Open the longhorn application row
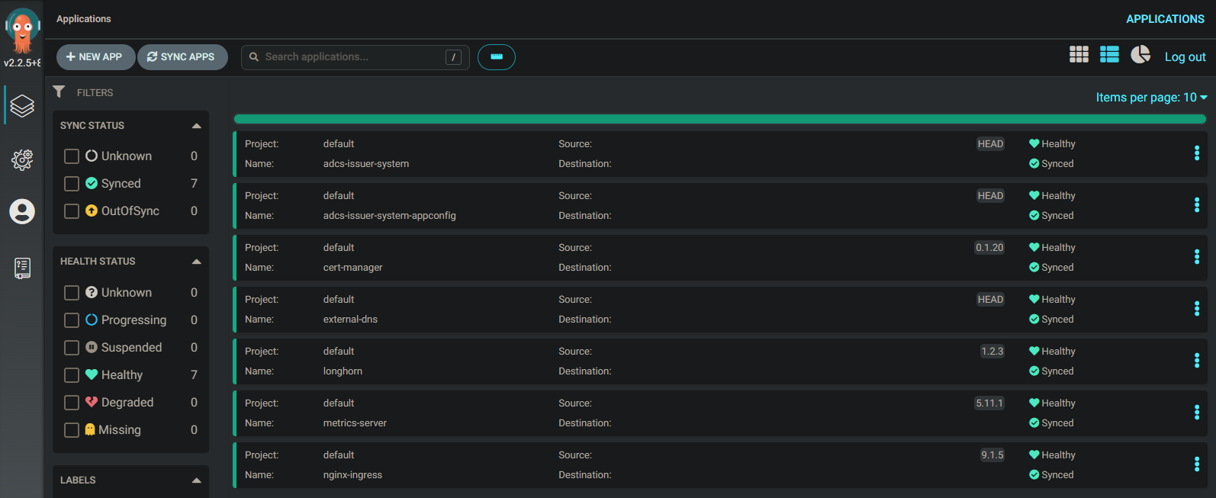The width and height of the screenshot is (1216, 498). 343,371
